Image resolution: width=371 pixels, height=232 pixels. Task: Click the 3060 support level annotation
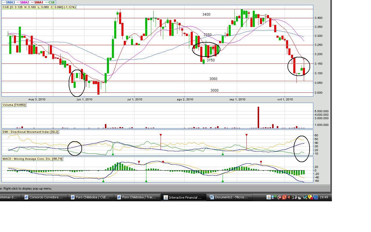[213, 79]
